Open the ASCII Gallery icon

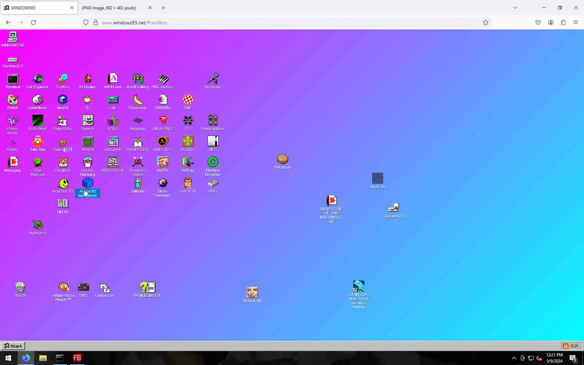[x=138, y=81]
